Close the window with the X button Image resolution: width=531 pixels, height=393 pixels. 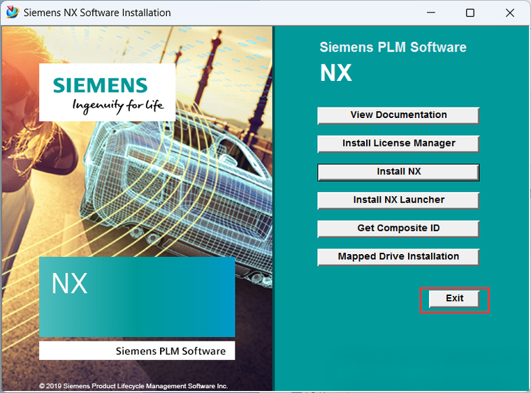click(511, 13)
